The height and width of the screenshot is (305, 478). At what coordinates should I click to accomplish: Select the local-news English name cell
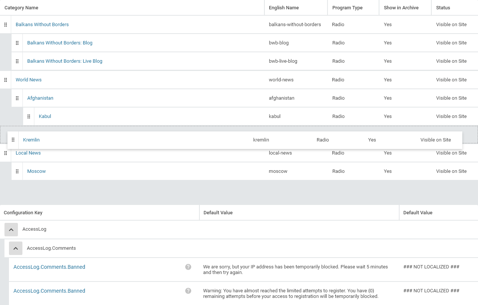[x=280, y=153]
